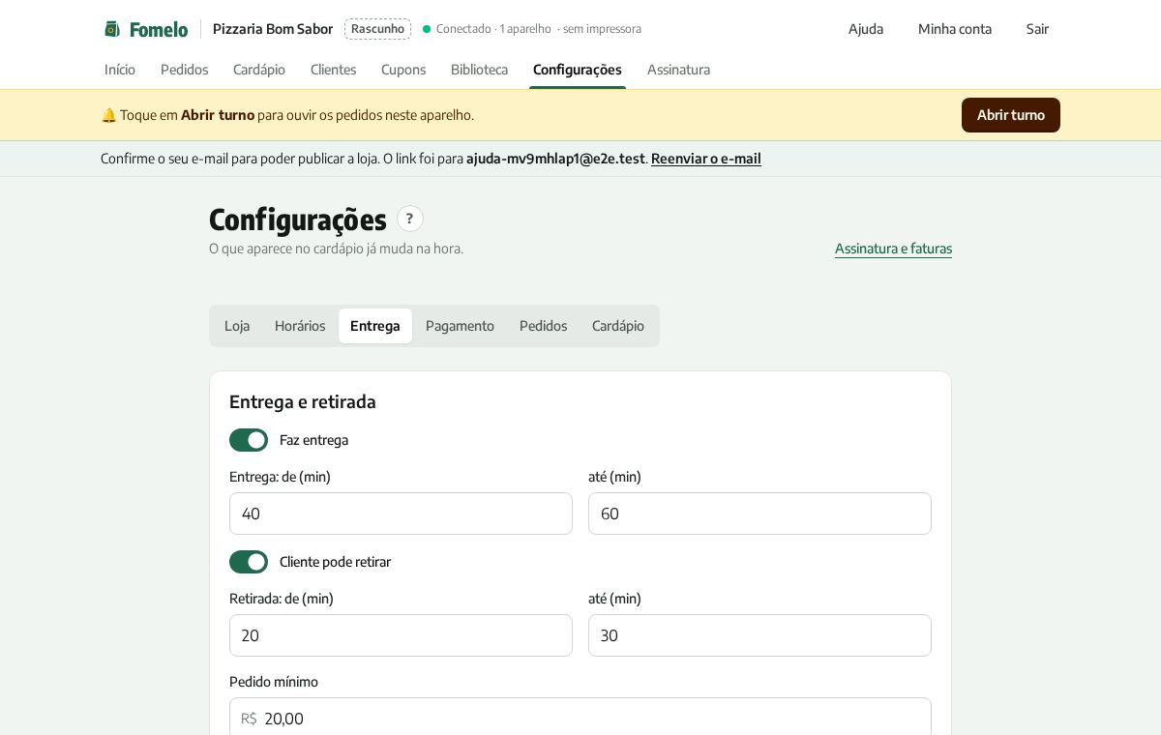Click the Entrega até (min) field showing 60

point(759,514)
